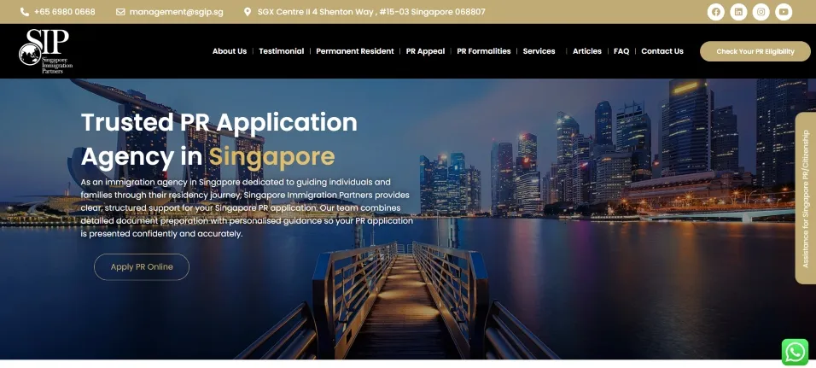
Task: Open Assistance for Singapore PR/Citizenship side tab
Action: [x=806, y=198]
